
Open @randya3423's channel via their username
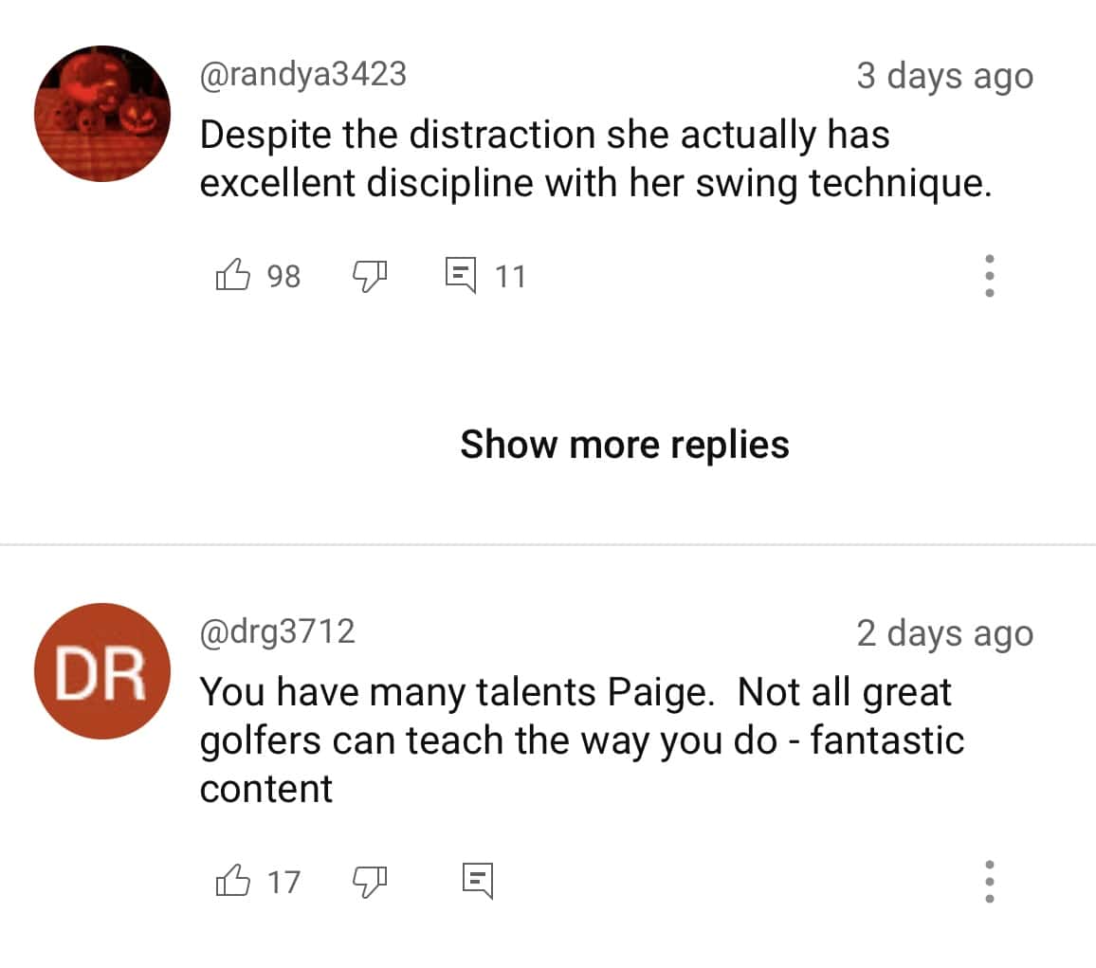click(302, 76)
